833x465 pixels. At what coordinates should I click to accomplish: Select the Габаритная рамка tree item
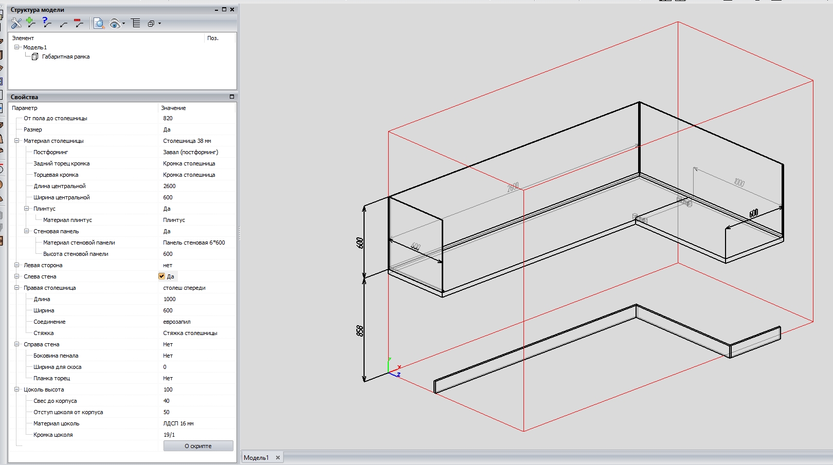(x=65, y=57)
